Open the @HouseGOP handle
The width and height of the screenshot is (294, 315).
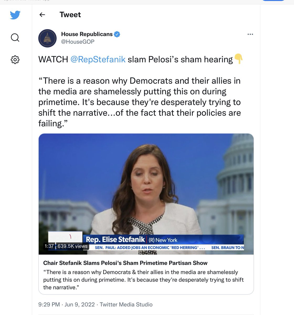(x=78, y=42)
